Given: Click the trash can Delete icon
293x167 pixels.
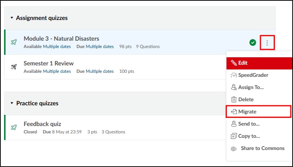Looking at the screenshot, I should pyautogui.click(x=234, y=99).
